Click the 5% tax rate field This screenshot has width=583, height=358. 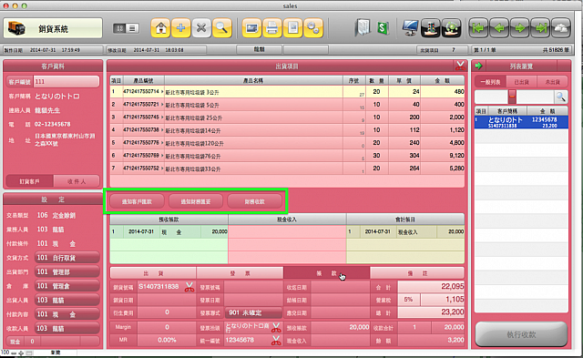point(409,300)
